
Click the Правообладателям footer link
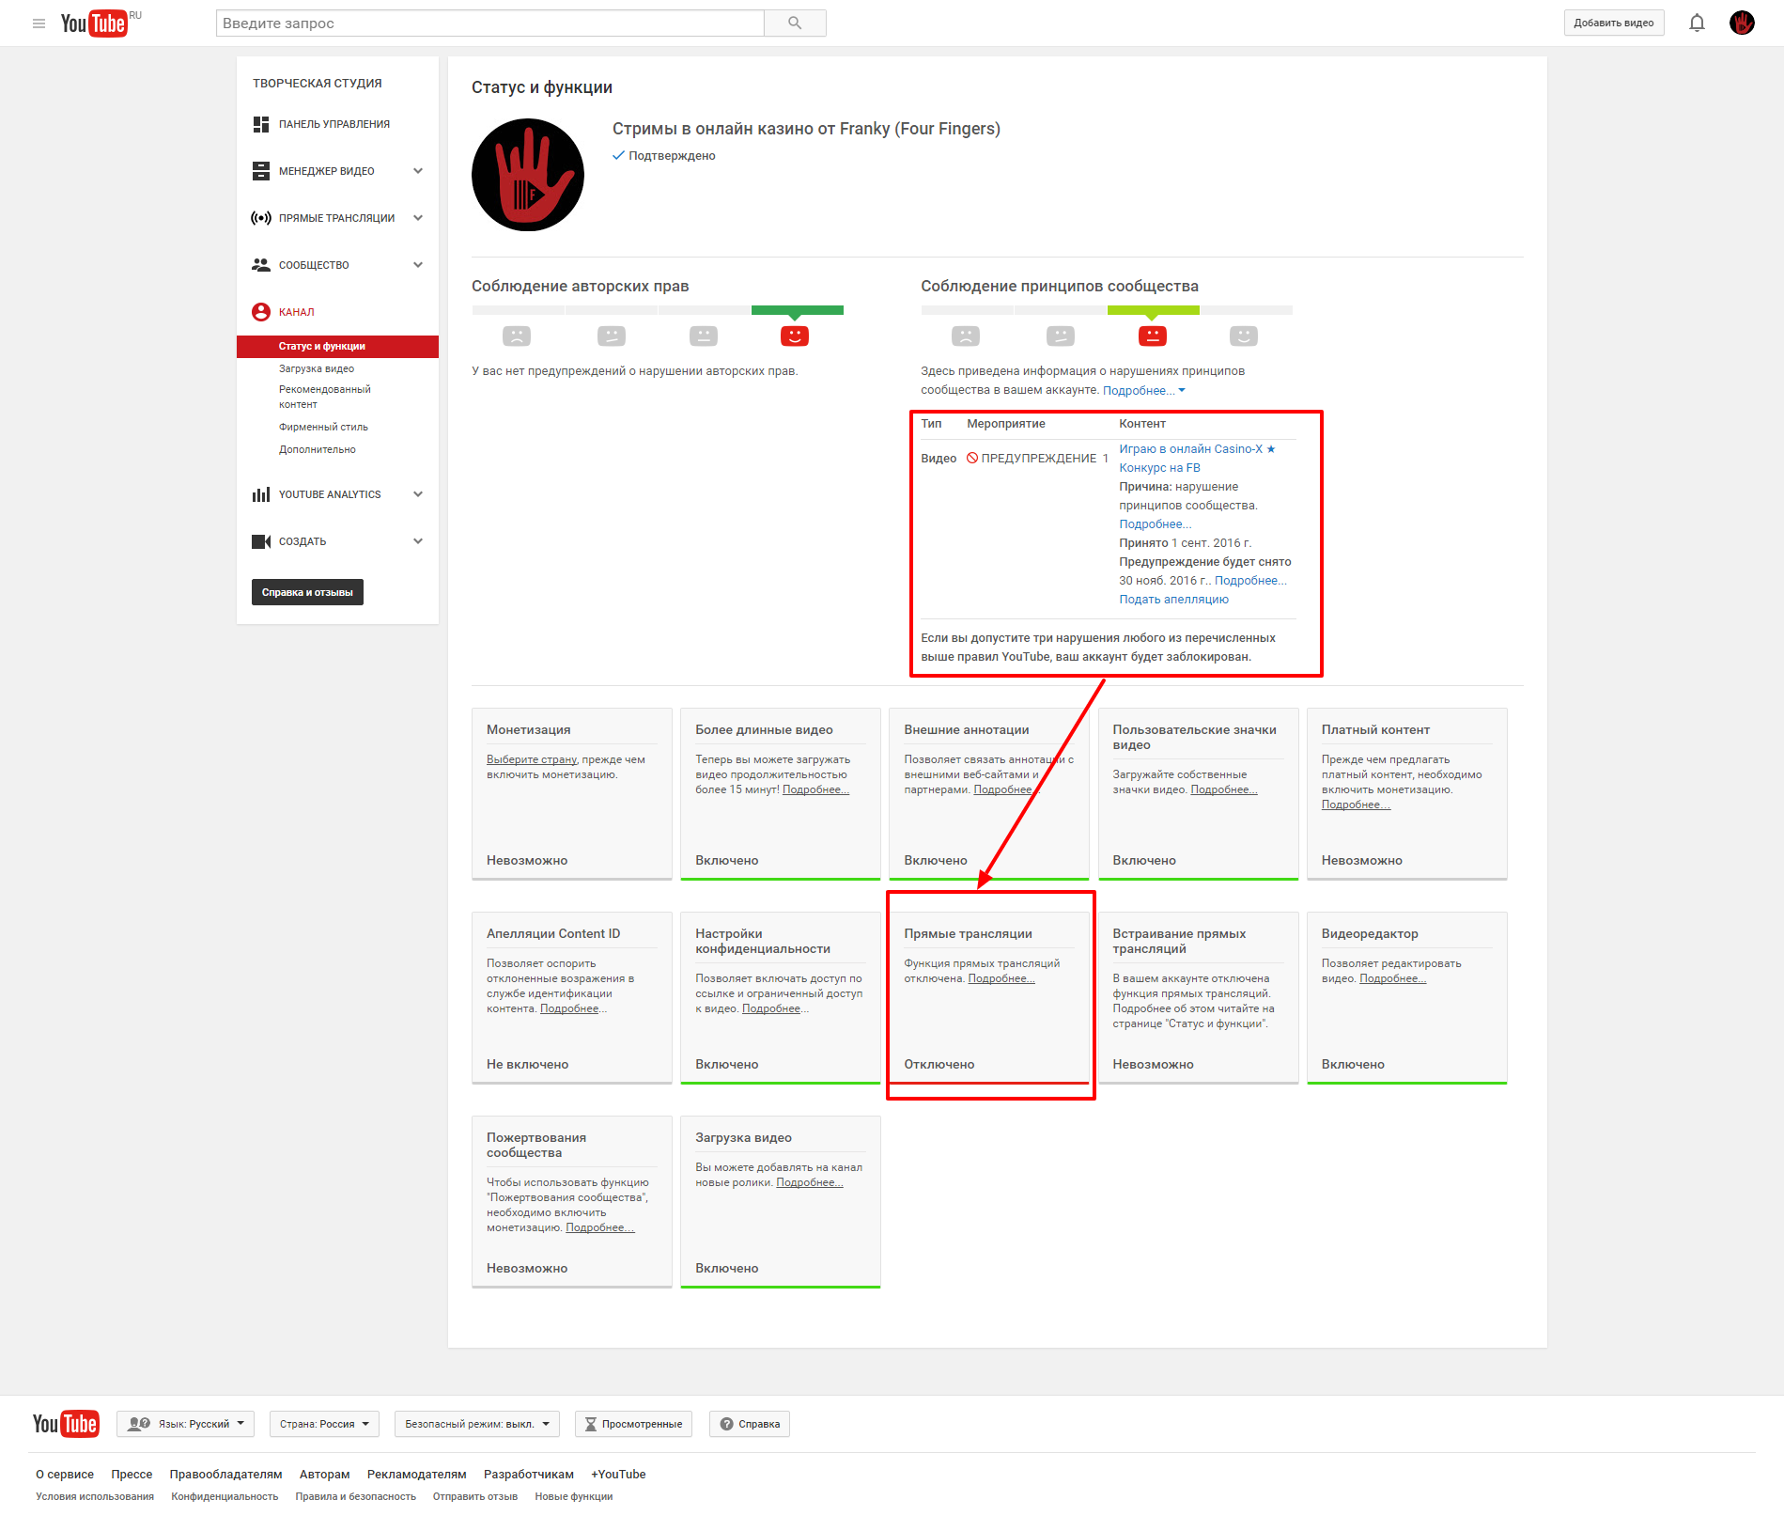(225, 1475)
